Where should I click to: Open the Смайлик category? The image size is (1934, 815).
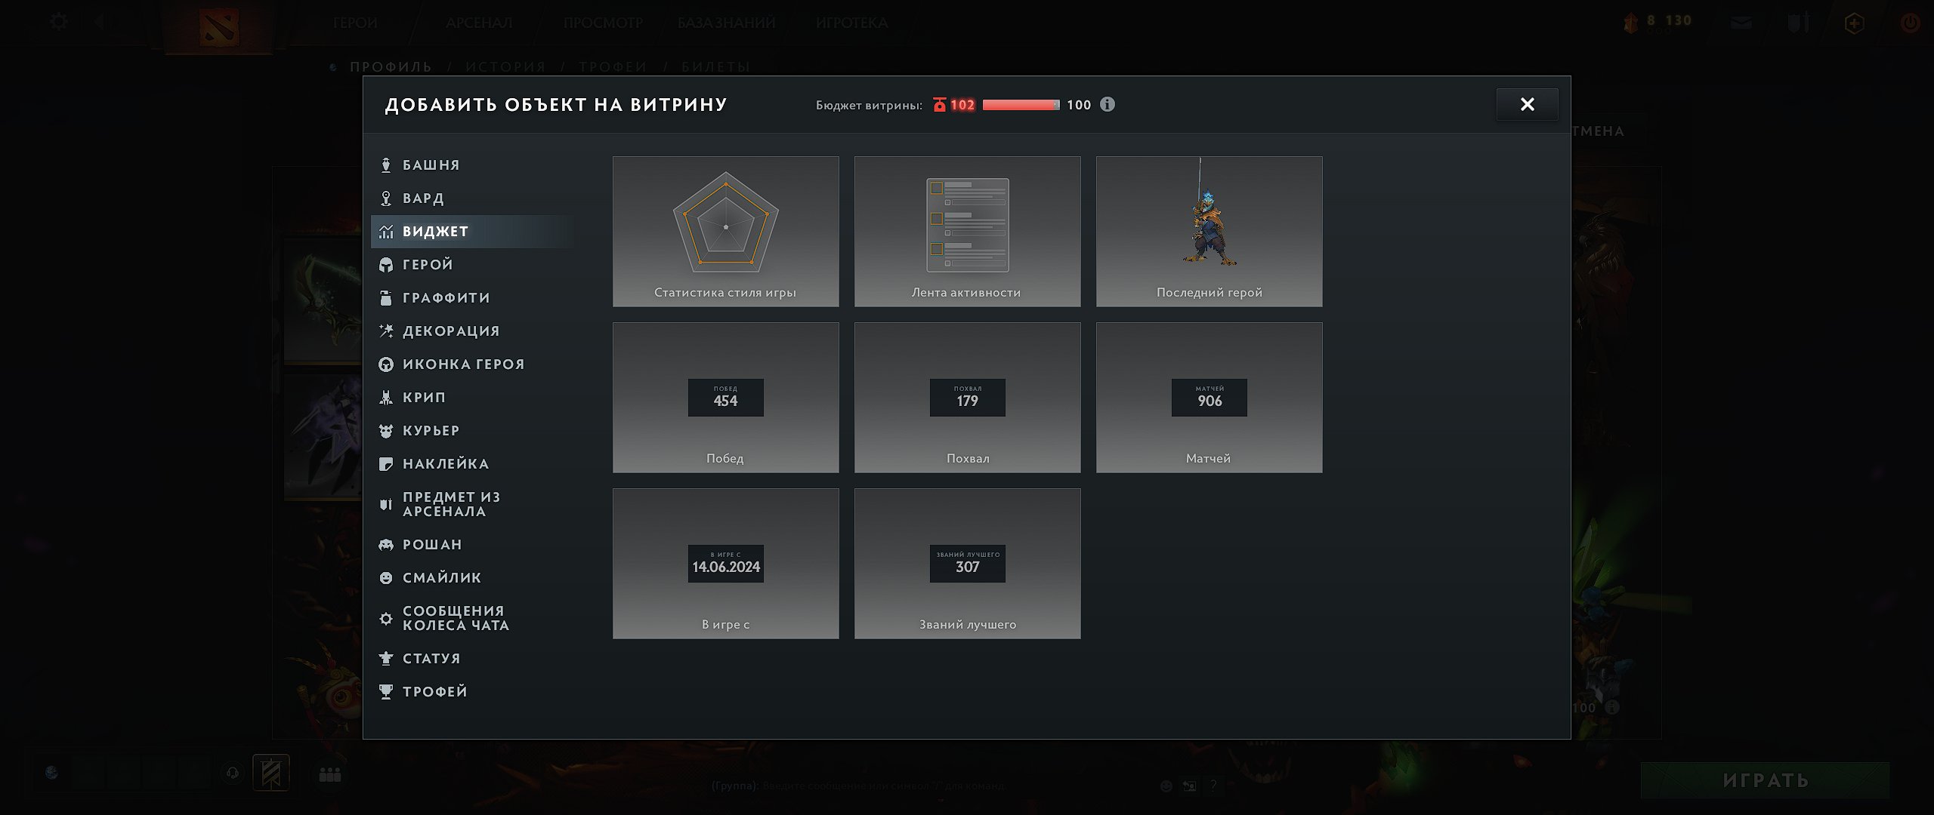coord(472,577)
